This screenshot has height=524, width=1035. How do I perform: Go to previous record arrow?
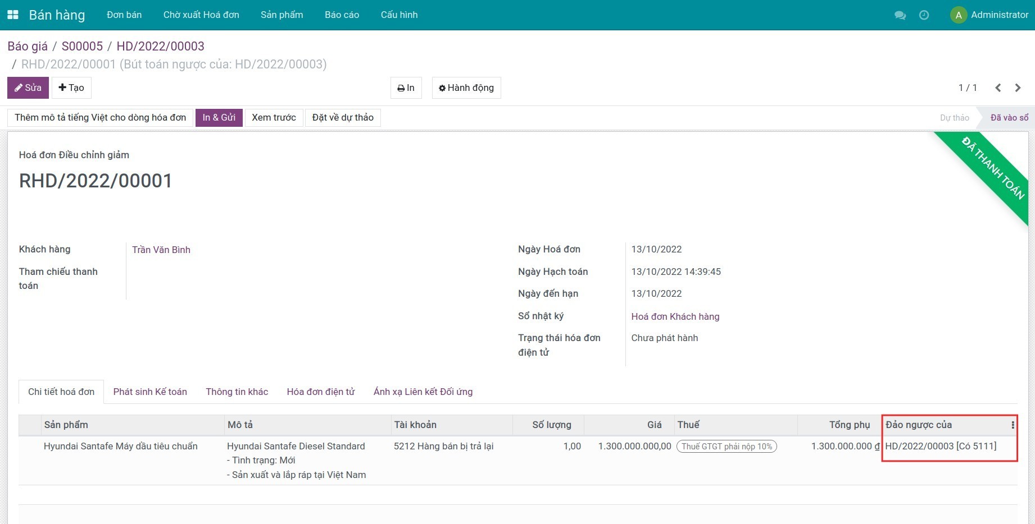998,88
